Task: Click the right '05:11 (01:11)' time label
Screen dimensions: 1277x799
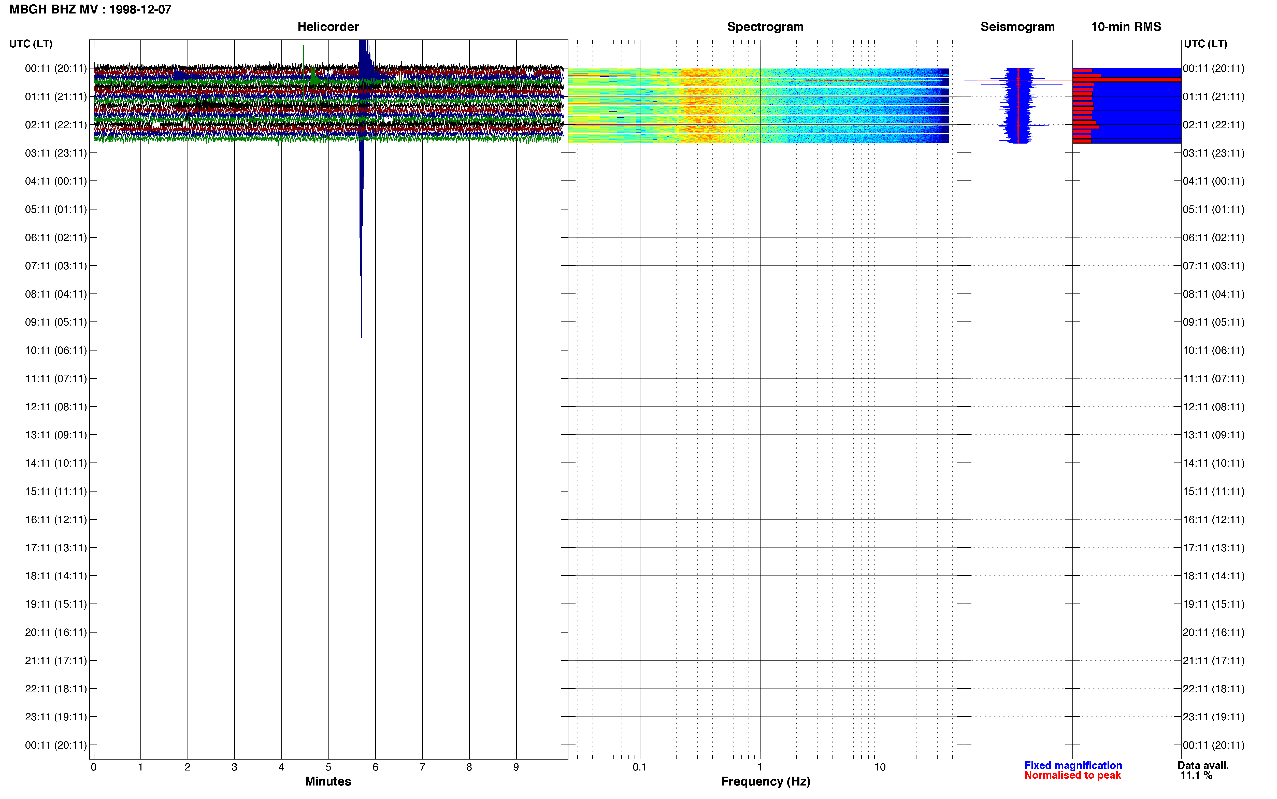Action: tap(1214, 209)
